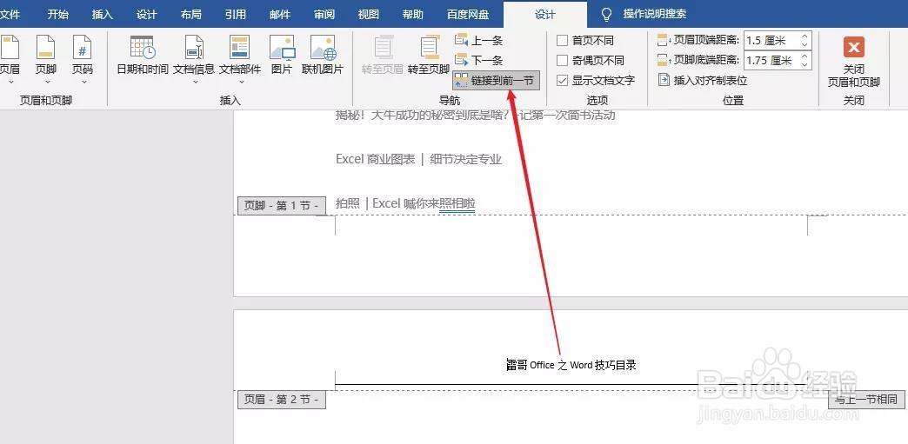Switch to the 审阅 tab
The image size is (908, 444).
(x=324, y=15)
